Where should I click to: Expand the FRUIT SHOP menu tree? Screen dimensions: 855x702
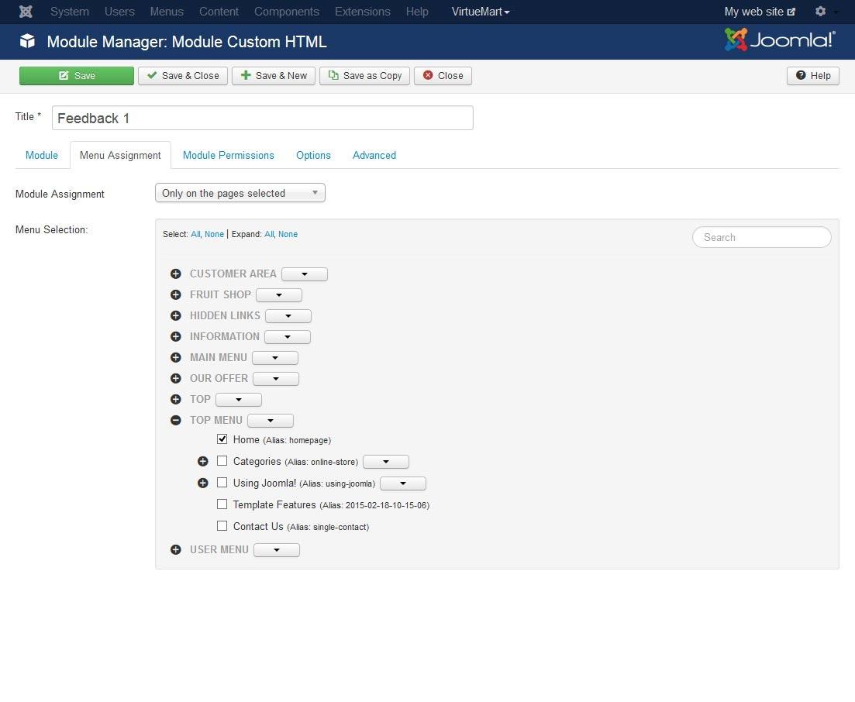(x=176, y=295)
